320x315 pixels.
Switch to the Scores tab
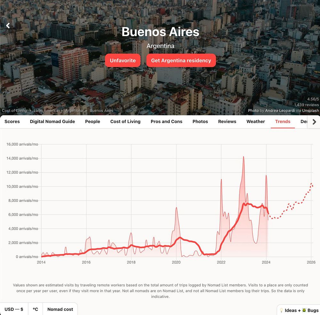pos(12,121)
